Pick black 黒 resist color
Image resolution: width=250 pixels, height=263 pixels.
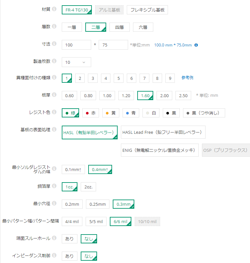coord(171,113)
